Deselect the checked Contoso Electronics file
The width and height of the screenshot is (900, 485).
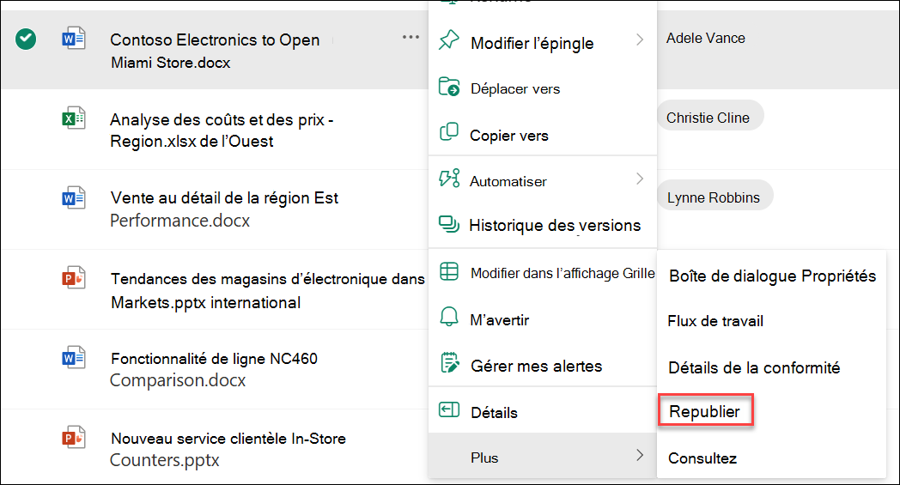click(x=26, y=39)
